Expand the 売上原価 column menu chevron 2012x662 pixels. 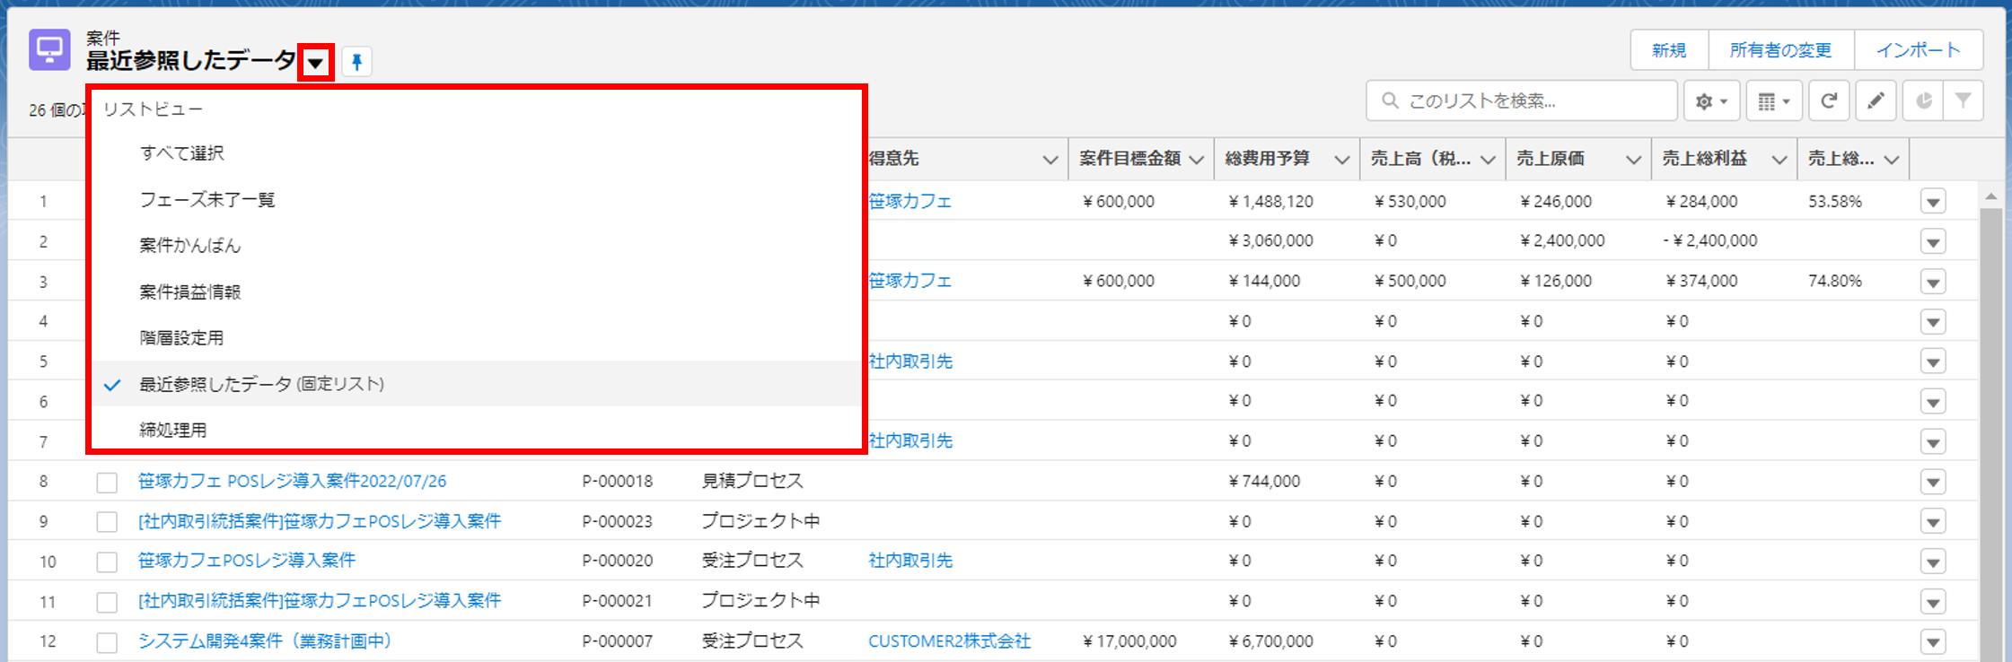[1633, 160]
